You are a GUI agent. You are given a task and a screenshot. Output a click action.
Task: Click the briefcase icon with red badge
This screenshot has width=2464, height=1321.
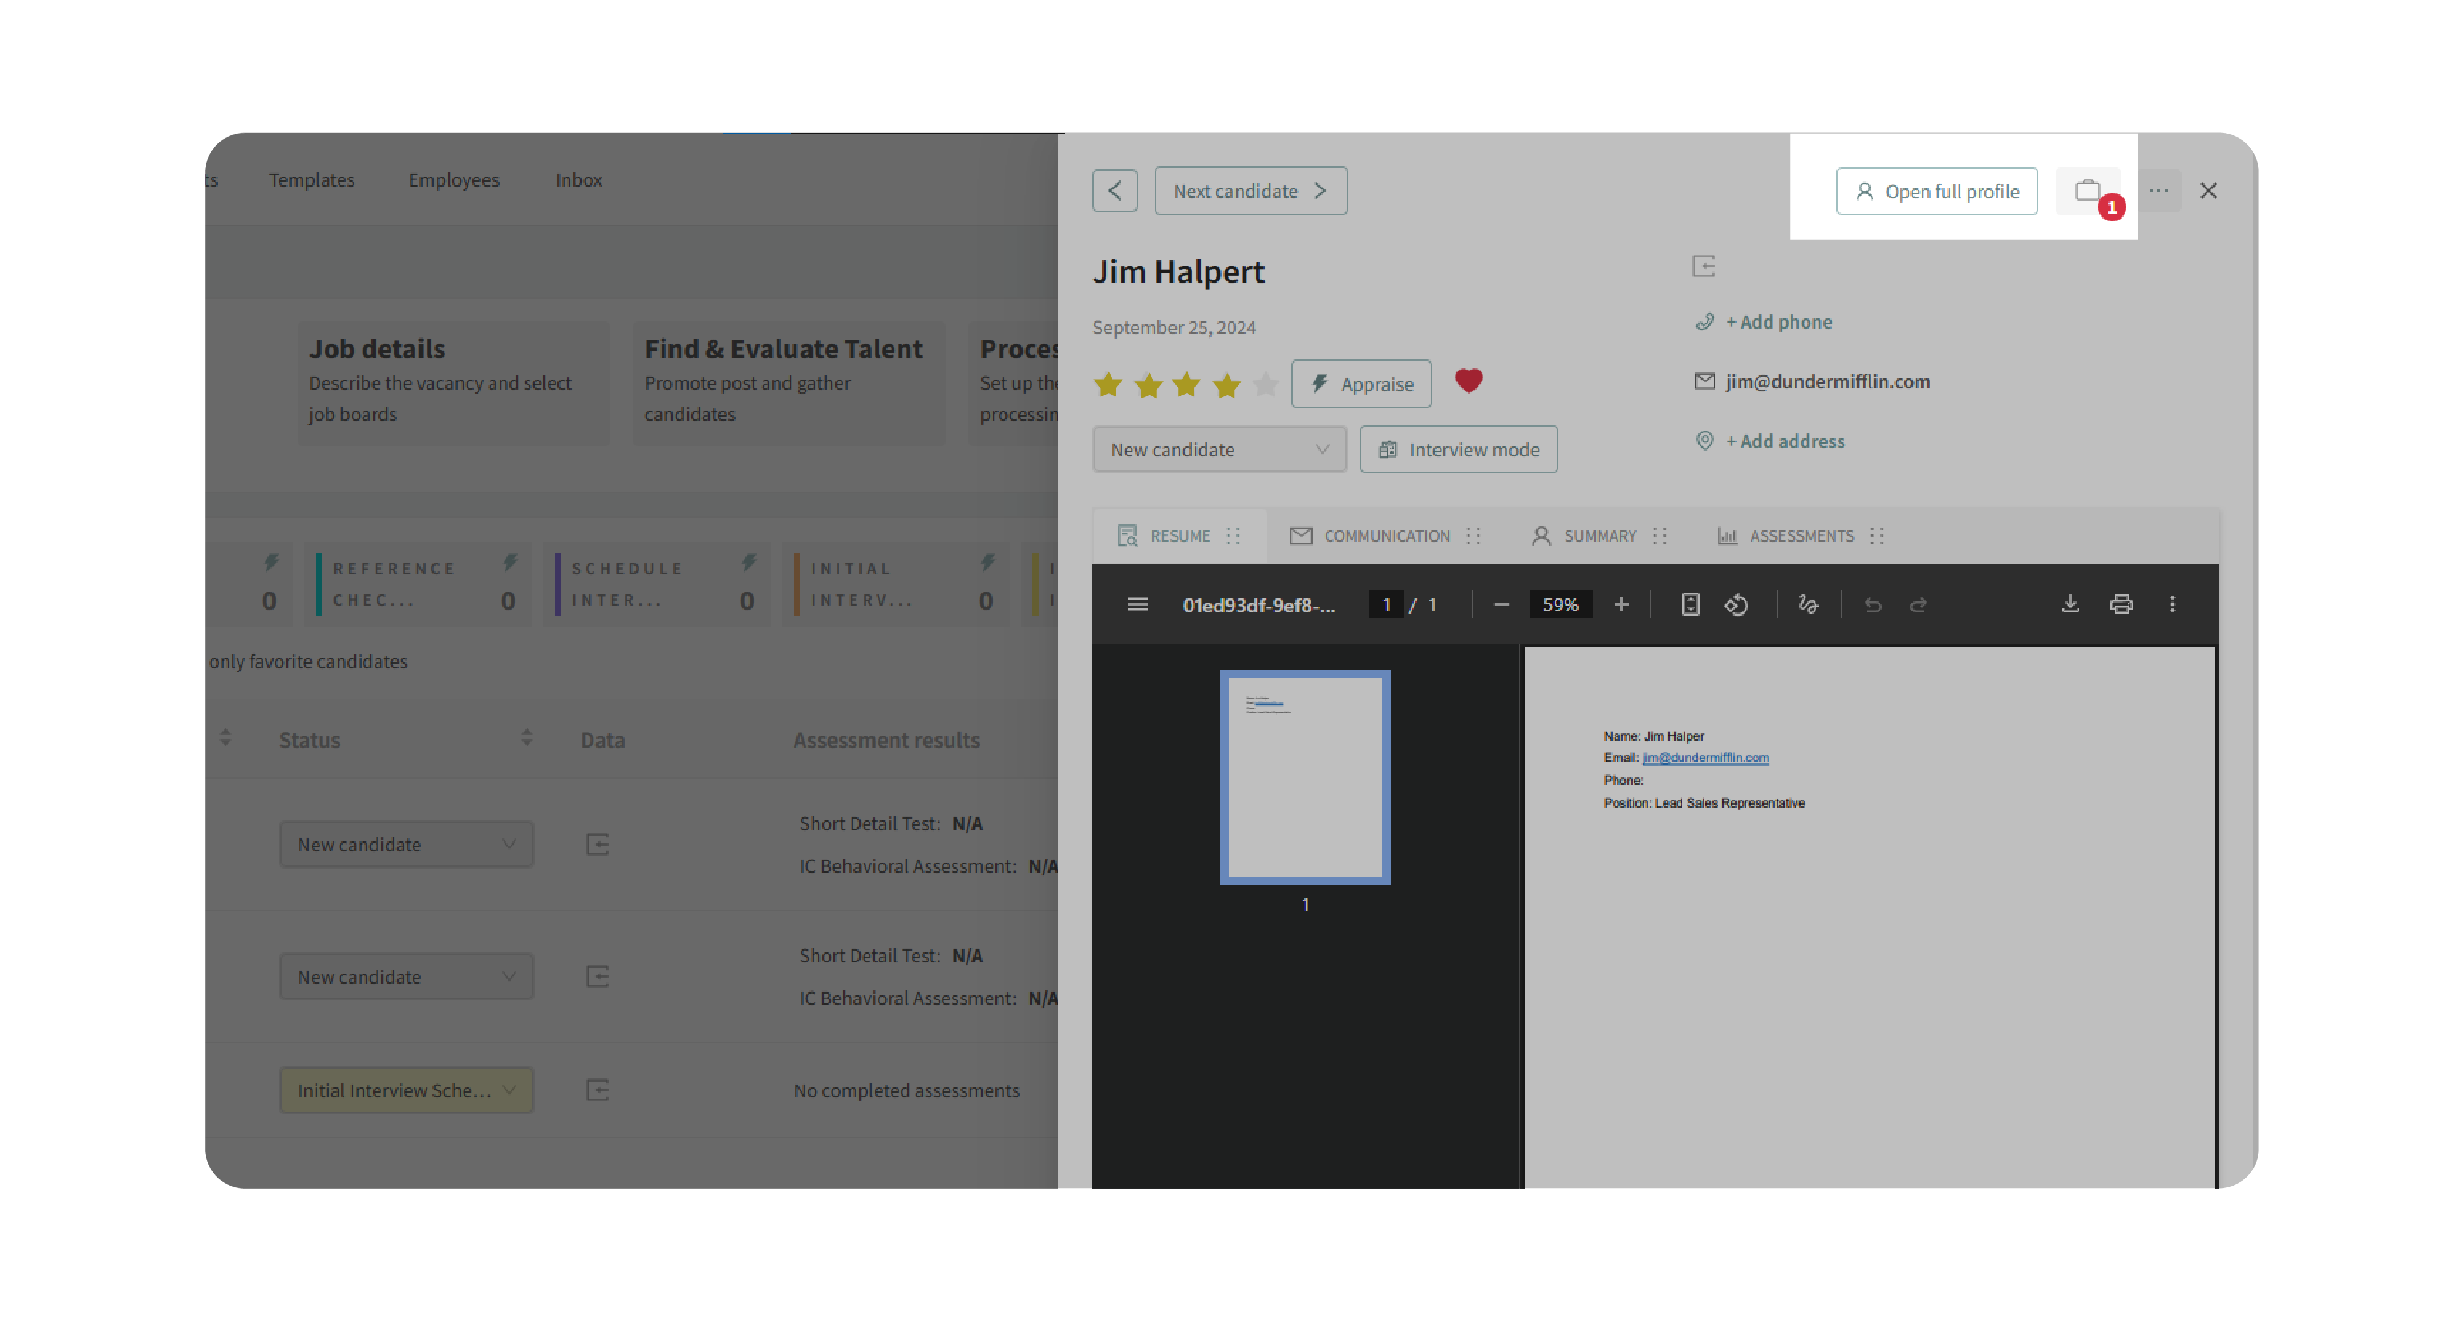[2087, 191]
